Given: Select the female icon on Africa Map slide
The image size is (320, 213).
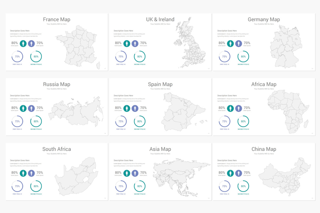Looking at the screenshot, I should coord(230,108).
